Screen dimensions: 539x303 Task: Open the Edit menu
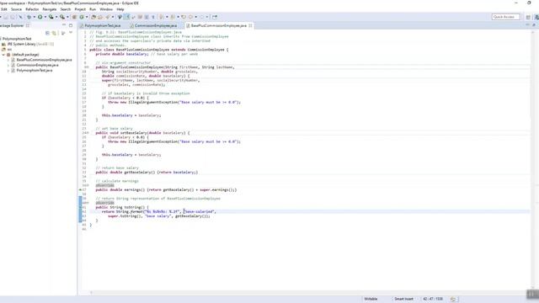3,9
